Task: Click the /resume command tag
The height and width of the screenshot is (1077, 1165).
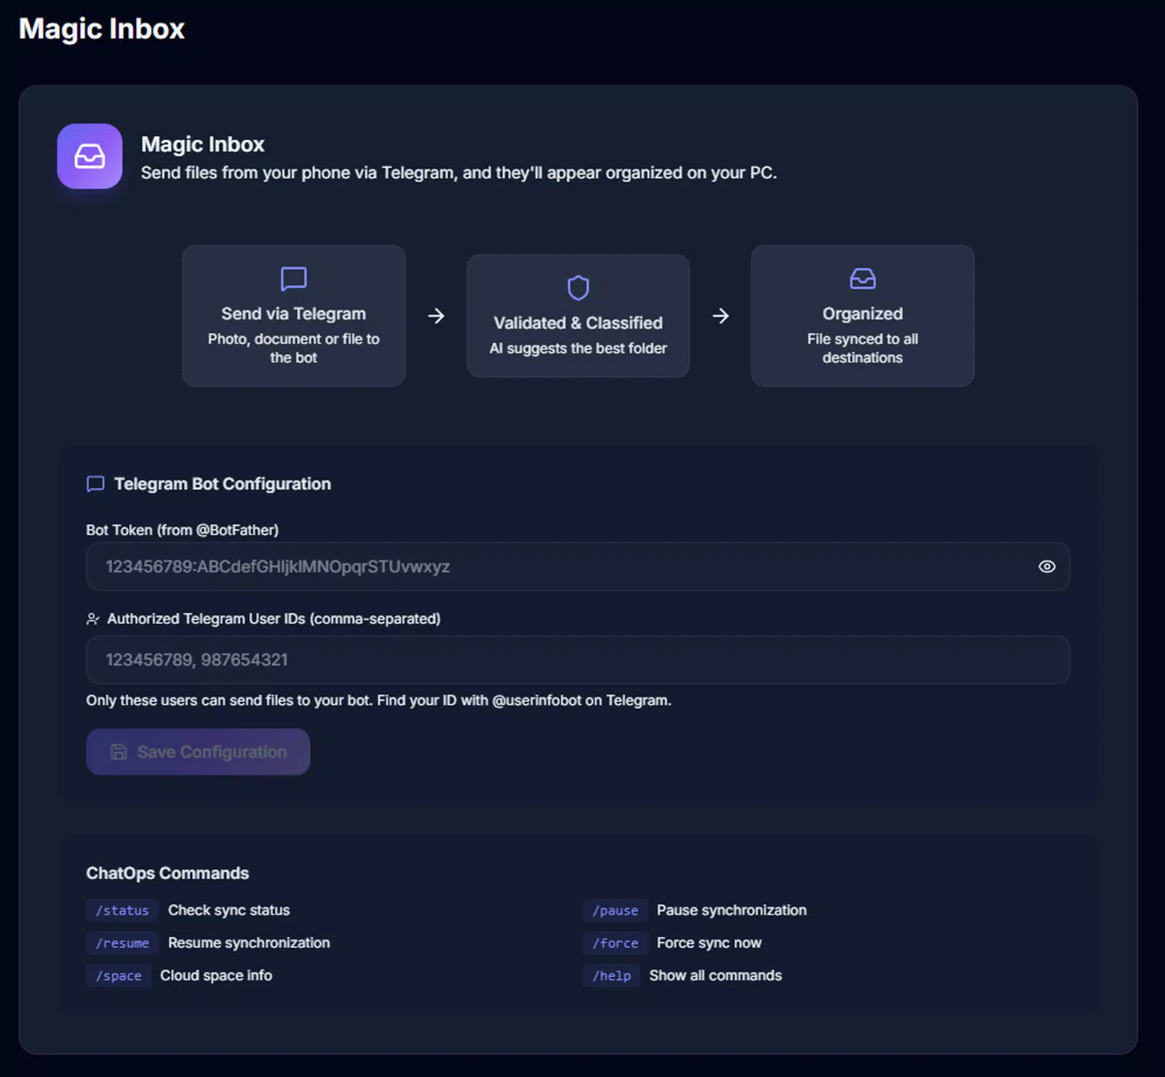Action: coord(122,943)
